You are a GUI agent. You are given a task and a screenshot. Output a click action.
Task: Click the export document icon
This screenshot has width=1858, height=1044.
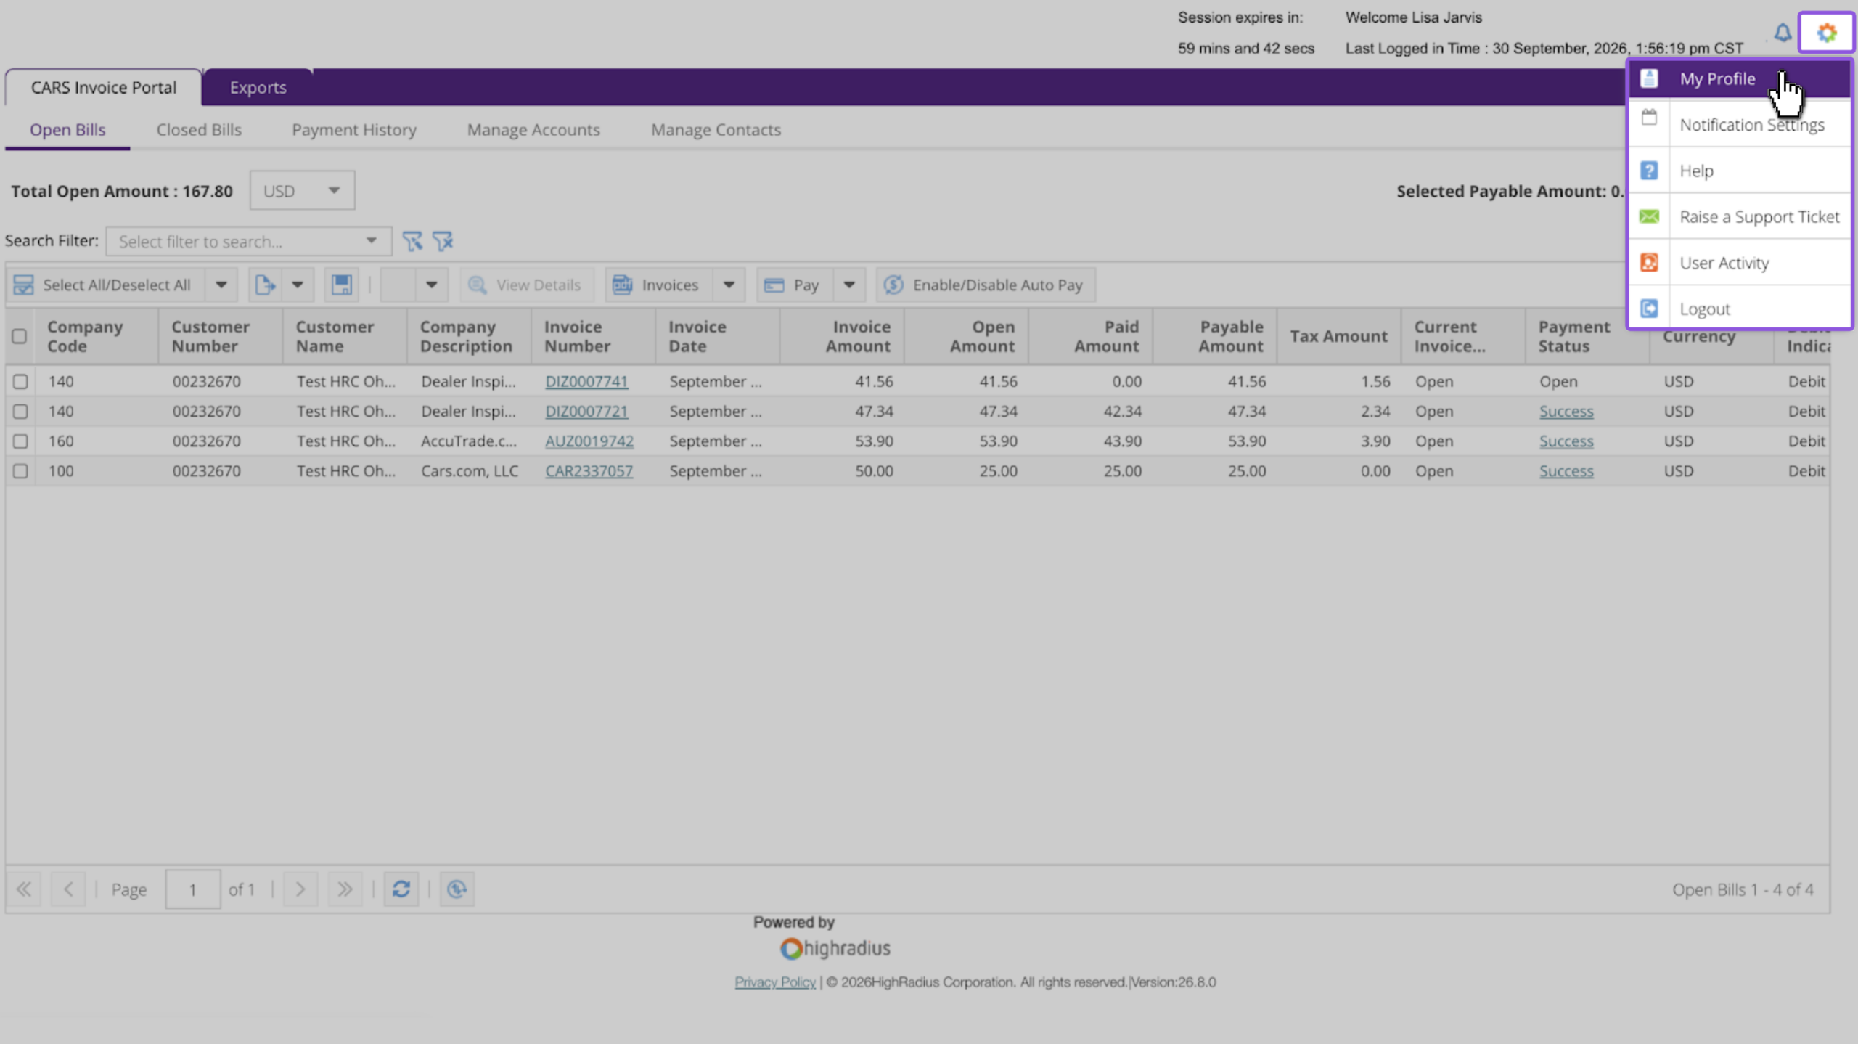click(x=265, y=285)
